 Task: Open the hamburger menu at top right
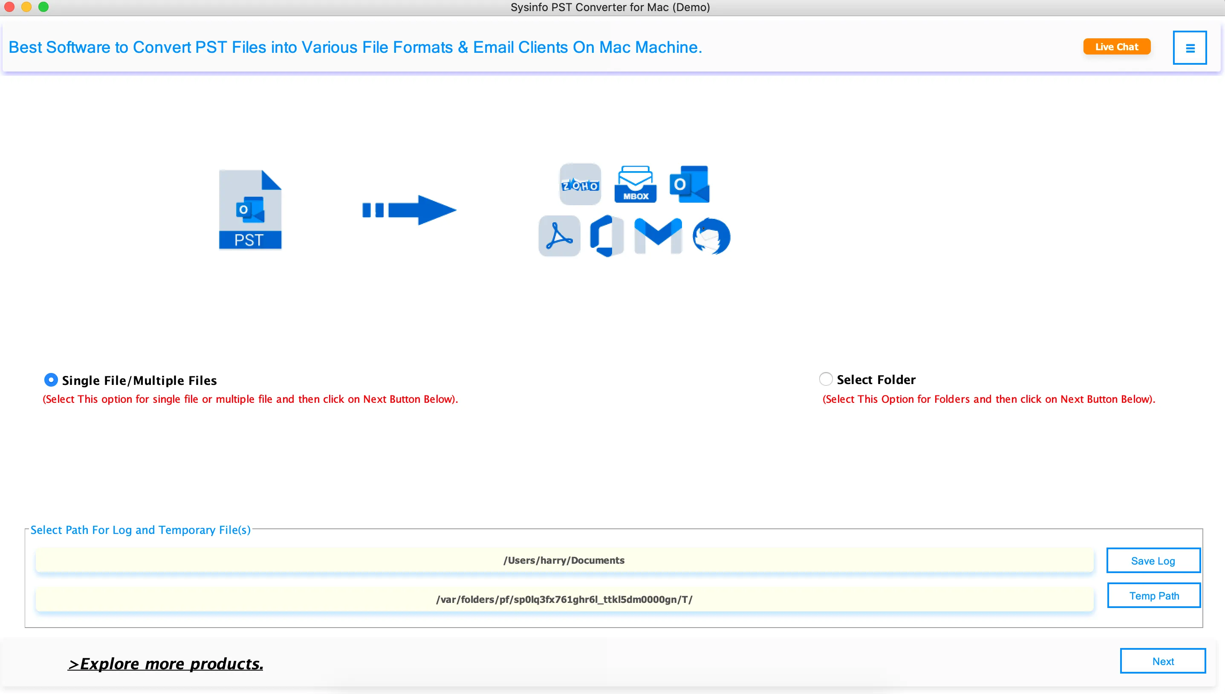tap(1190, 48)
